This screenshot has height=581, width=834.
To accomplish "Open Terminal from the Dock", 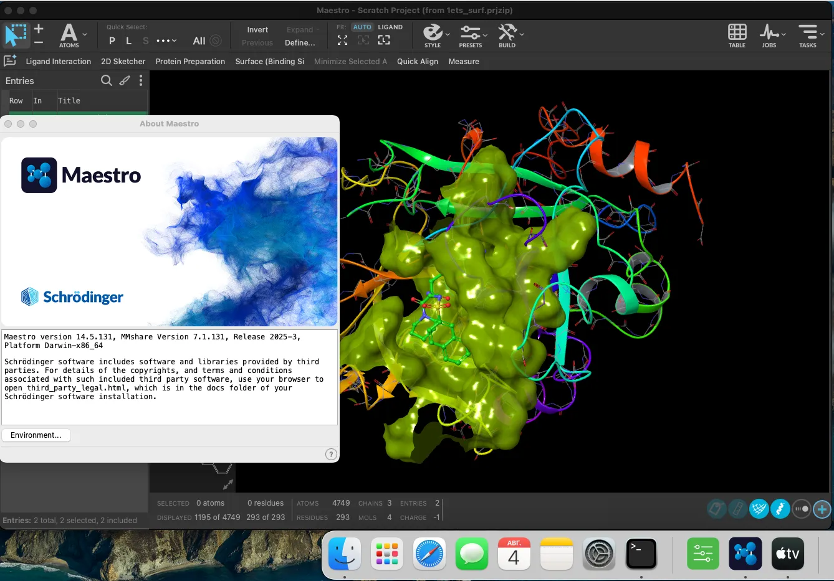I will pos(641,554).
